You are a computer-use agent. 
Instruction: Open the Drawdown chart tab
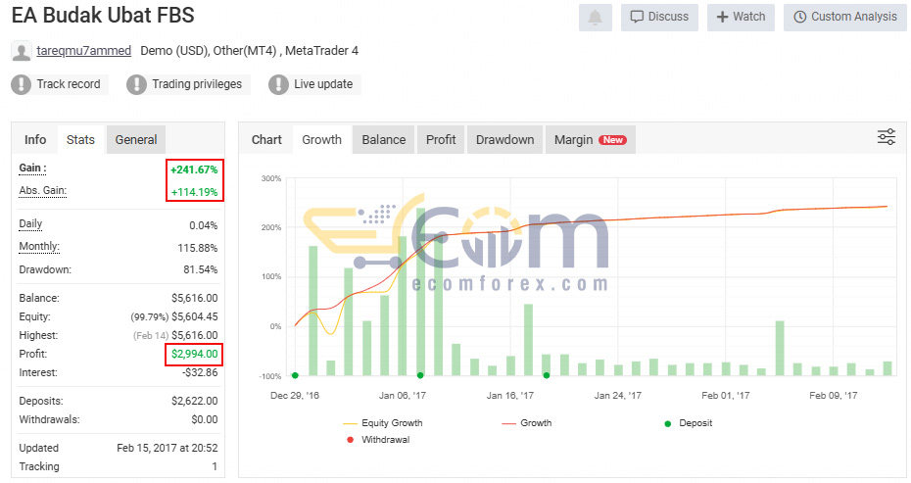coord(504,139)
